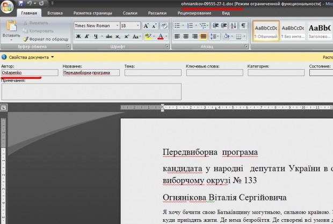
Task: Click the Office button logo
Action: pos(8,6)
